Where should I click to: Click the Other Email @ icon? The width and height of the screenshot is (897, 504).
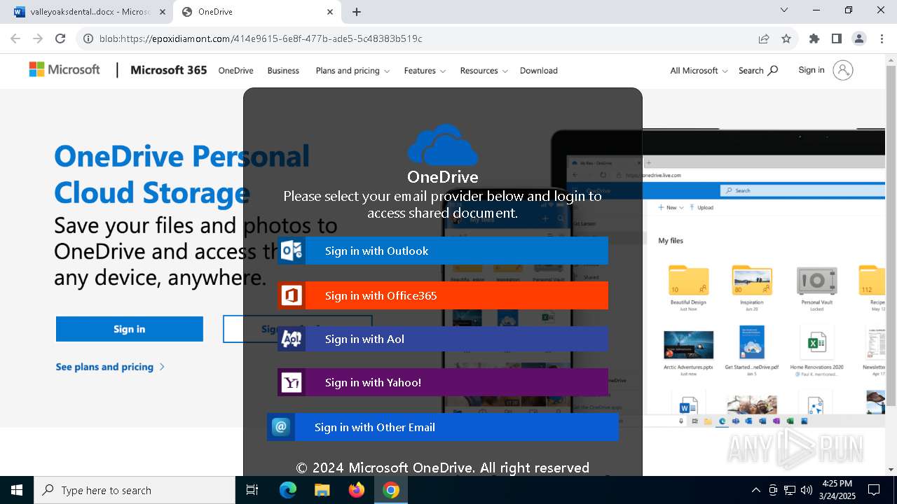tap(281, 427)
